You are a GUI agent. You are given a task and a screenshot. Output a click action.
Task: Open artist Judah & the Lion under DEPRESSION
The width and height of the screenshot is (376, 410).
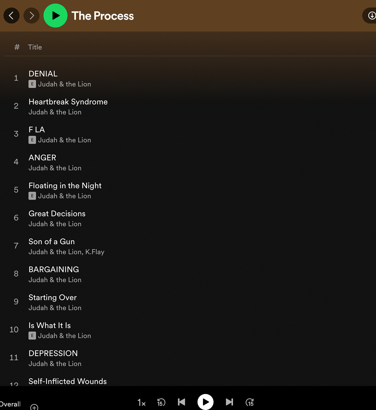coord(55,364)
